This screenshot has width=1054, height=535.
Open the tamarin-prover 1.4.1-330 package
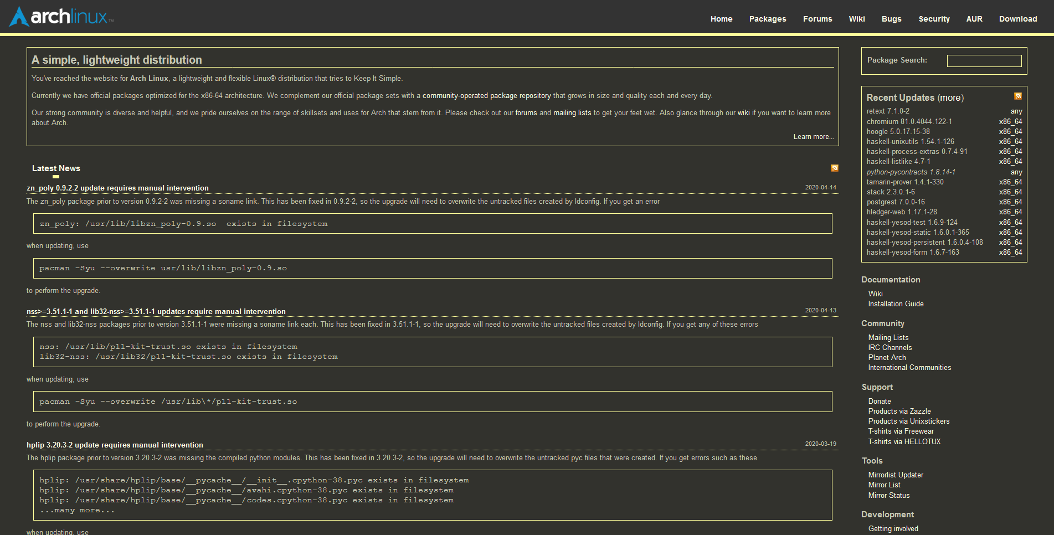click(x=905, y=182)
